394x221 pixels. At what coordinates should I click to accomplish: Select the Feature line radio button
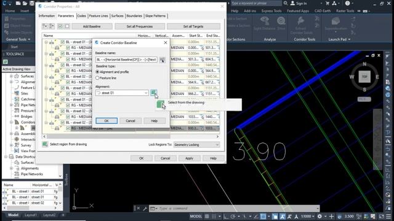97,78
